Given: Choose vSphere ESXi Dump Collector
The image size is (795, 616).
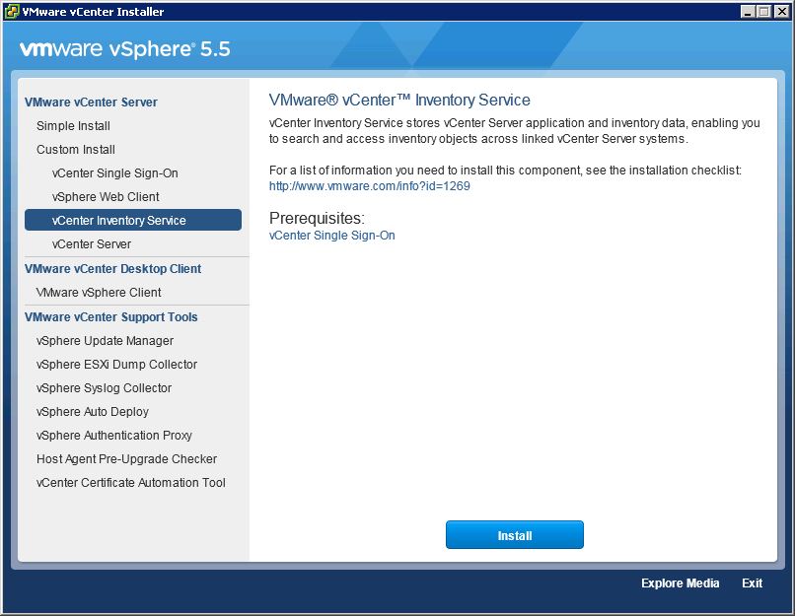Looking at the screenshot, I should (x=116, y=365).
